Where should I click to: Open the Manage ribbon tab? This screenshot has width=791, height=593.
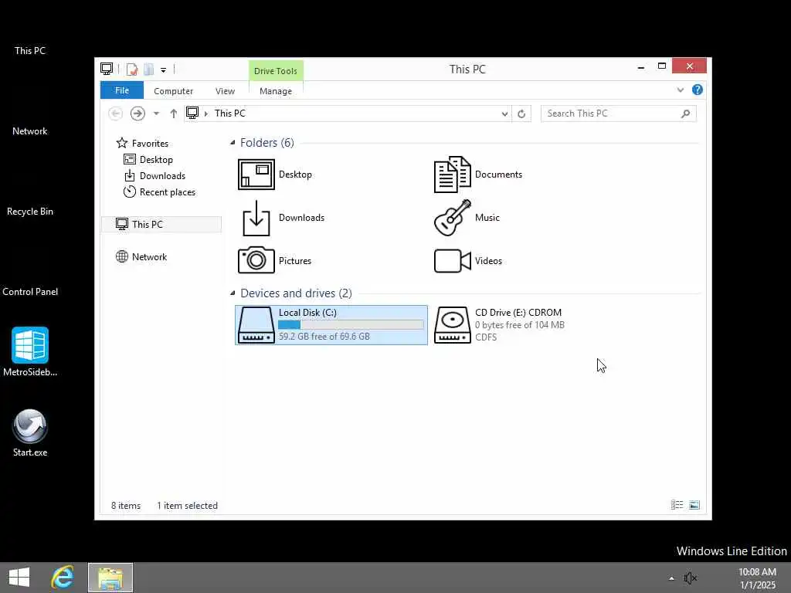(x=276, y=91)
